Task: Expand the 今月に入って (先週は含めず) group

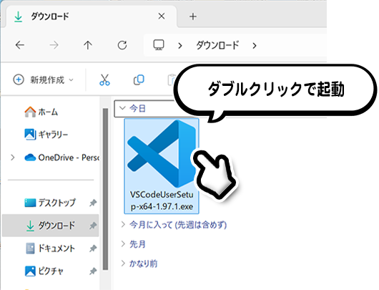Action: tap(123, 225)
